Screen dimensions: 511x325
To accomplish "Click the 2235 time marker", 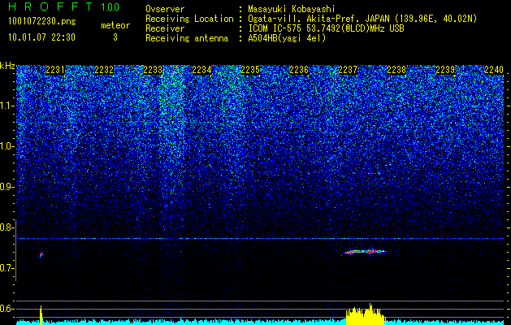I will 250,70.
